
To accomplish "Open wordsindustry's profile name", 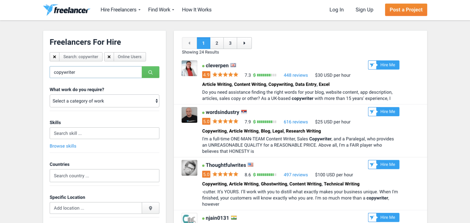I will [x=223, y=112].
